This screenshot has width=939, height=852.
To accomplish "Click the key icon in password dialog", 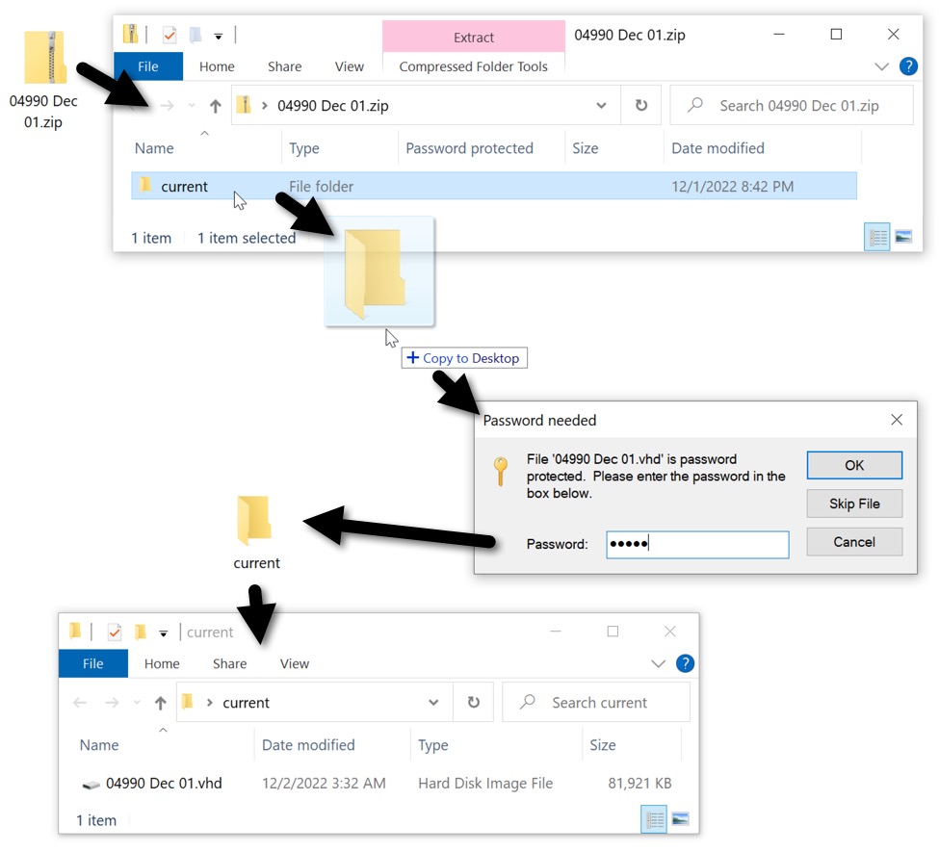I will tap(501, 471).
